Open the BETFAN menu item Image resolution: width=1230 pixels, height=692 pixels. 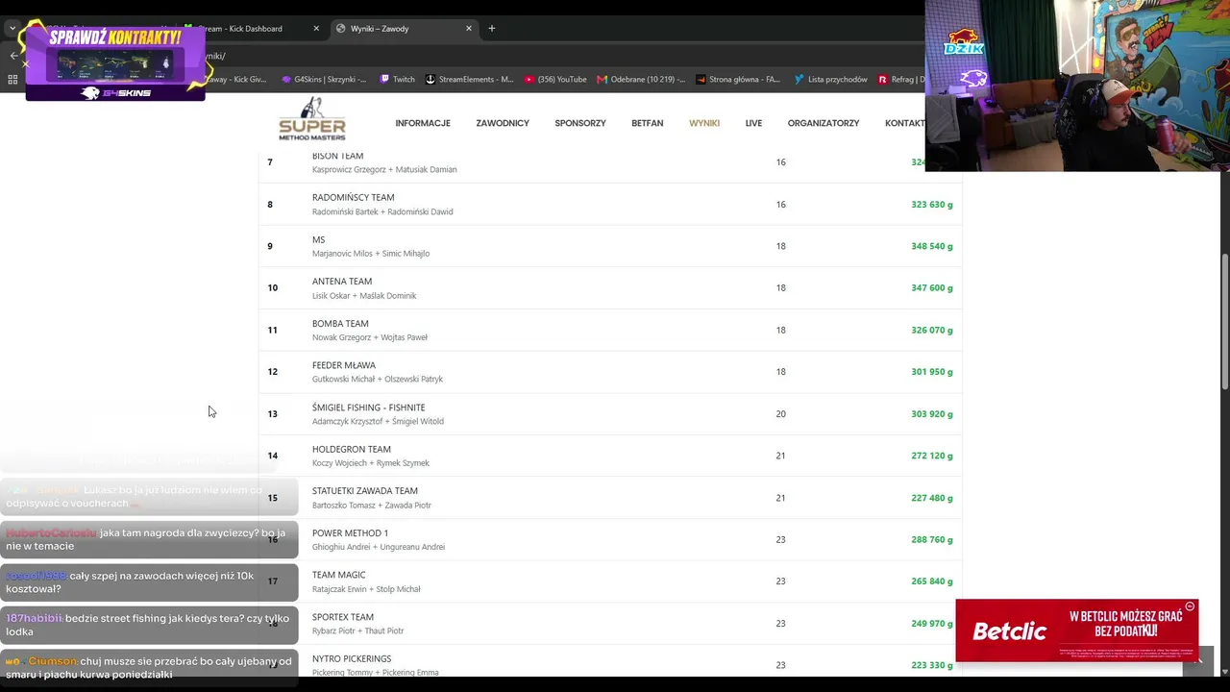648,123
